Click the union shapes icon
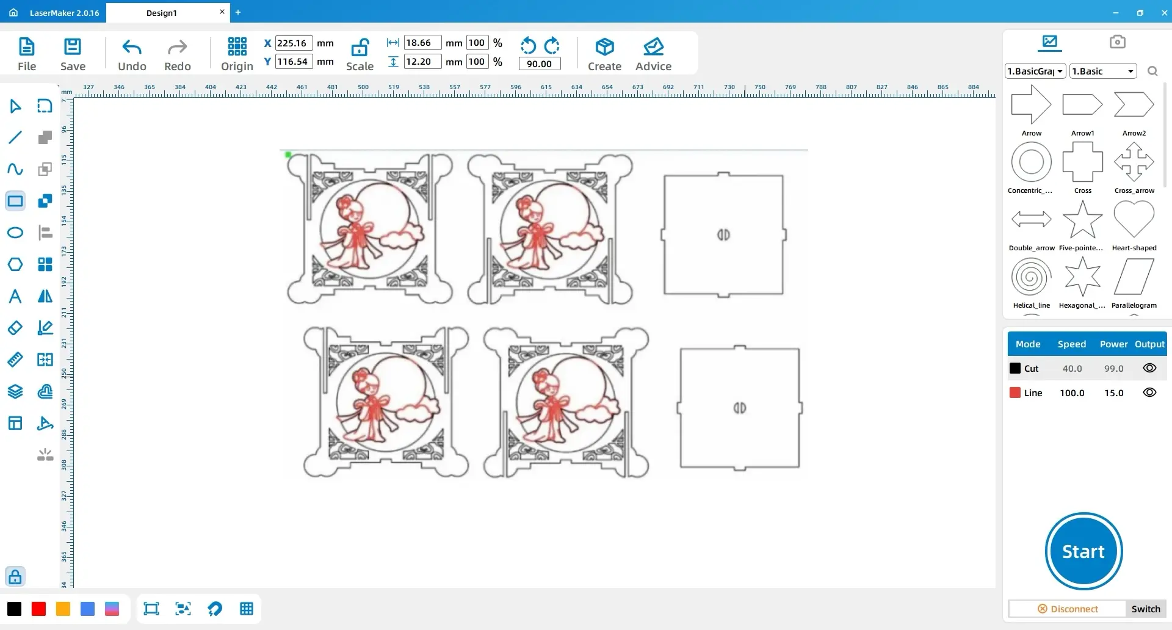This screenshot has width=1172, height=630. 45,137
